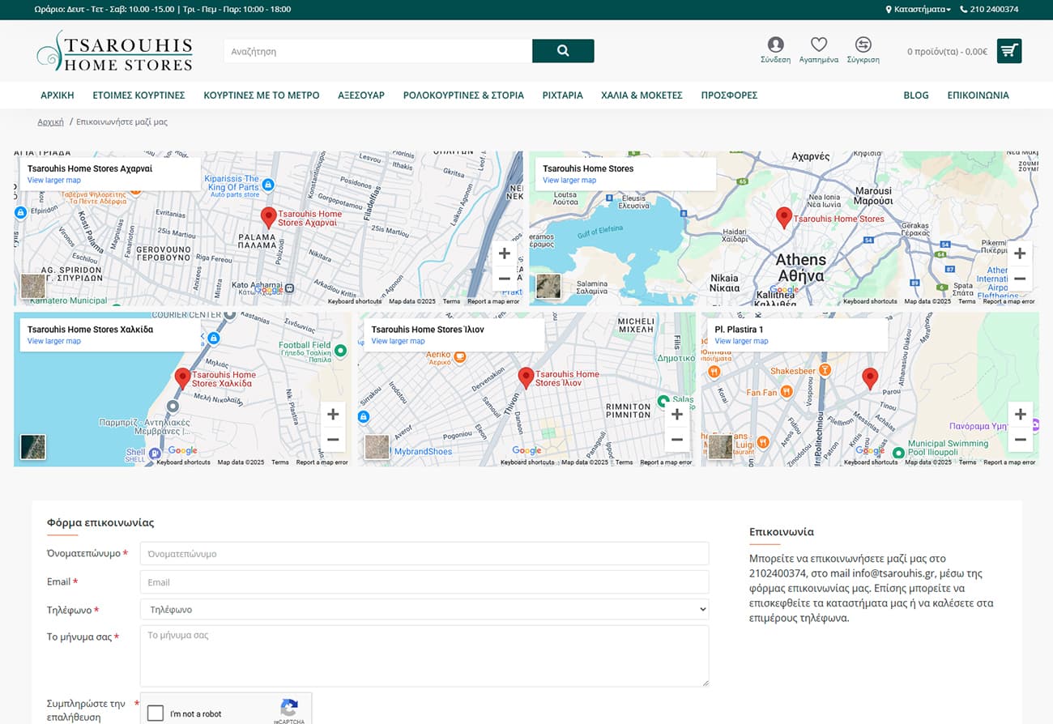Open cart summary 0 προϊόν(τα) - 0,00€
Screen dimensions: 1053x724
tap(947, 51)
